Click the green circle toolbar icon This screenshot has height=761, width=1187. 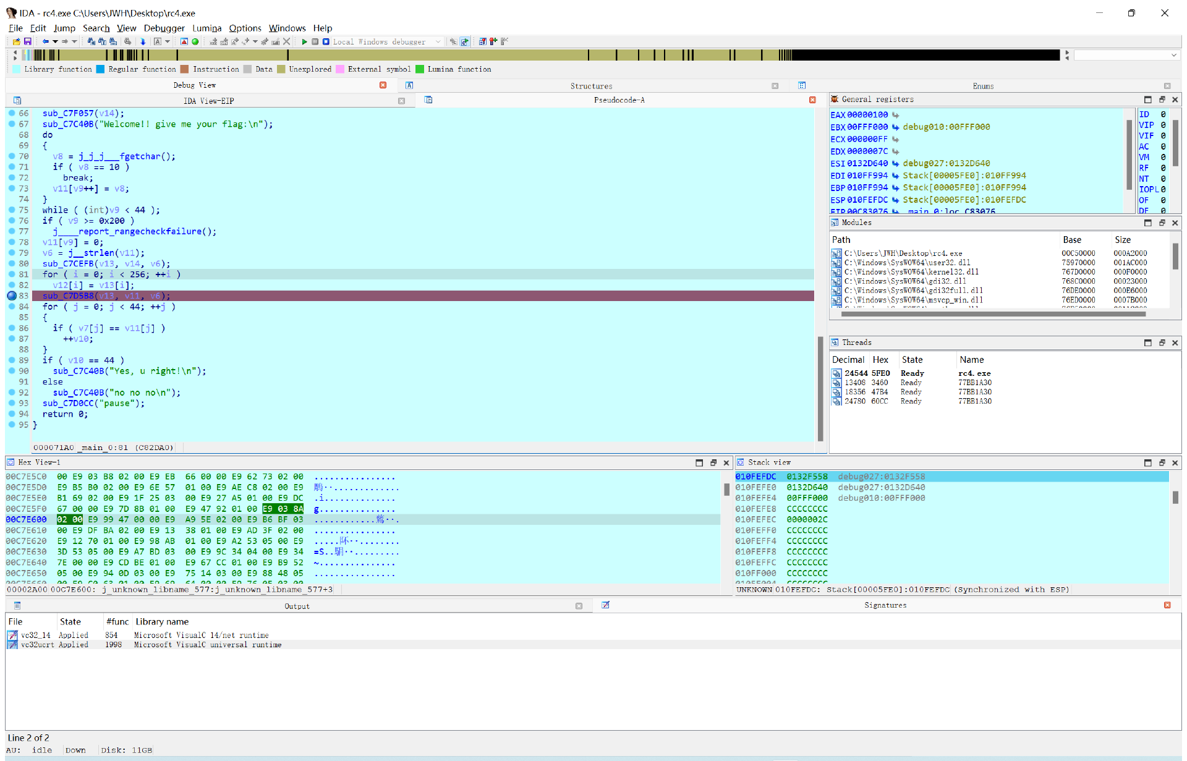tap(195, 41)
